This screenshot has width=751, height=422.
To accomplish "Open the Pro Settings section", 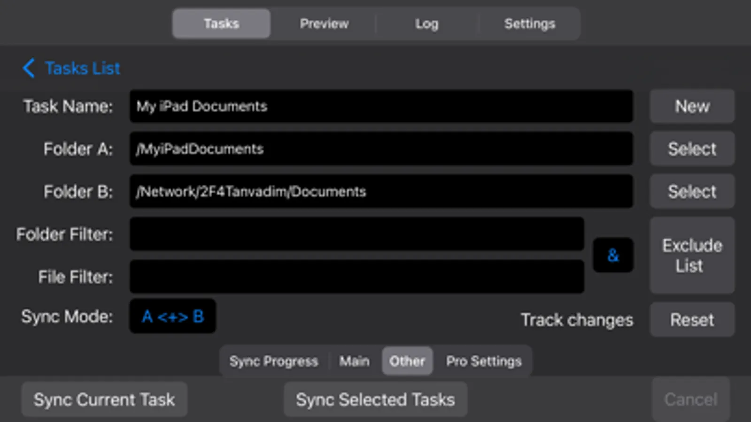I will pyautogui.click(x=483, y=361).
